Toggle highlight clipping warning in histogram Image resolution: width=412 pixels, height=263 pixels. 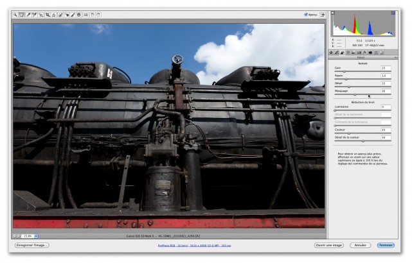pyautogui.click(x=393, y=13)
